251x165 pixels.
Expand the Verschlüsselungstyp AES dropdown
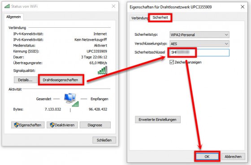point(199,44)
